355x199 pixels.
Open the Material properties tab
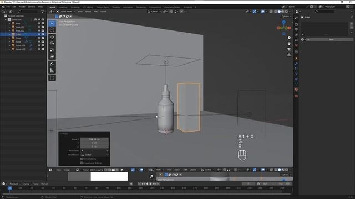[x=296, y=90]
